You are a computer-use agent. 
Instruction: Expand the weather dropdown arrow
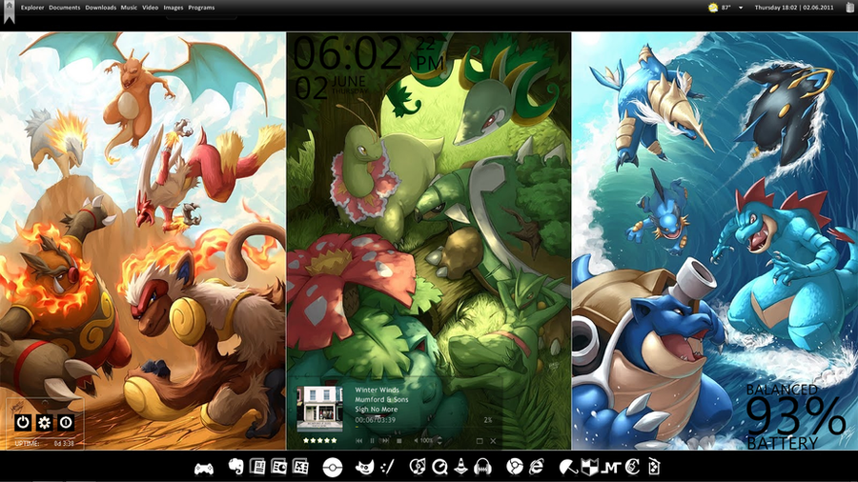(741, 8)
